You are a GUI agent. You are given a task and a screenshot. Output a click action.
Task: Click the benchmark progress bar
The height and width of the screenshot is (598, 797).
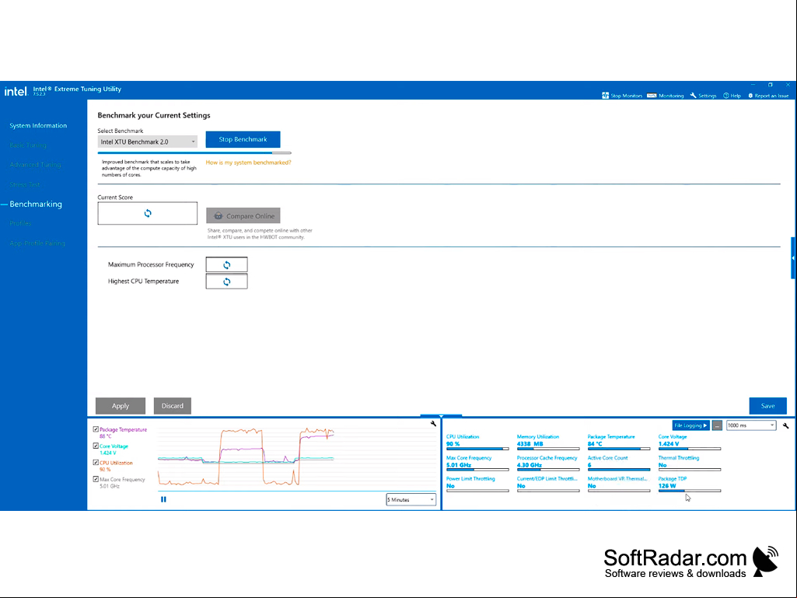[194, 152]
